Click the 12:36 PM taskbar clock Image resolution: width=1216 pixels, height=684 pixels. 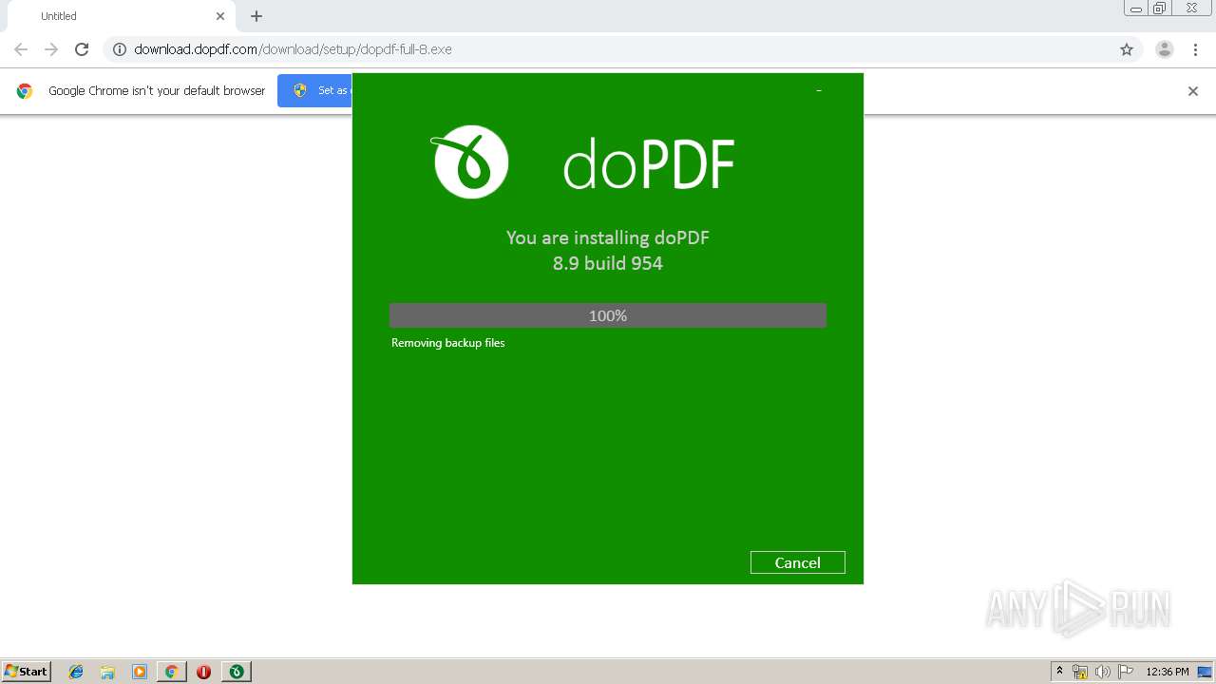[x=1168, y=672]
